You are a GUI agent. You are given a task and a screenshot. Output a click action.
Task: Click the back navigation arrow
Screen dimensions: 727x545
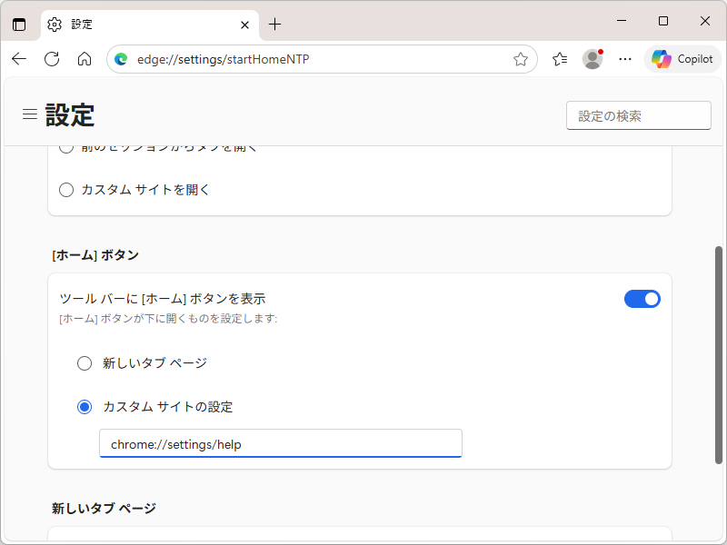[x=19, y=58]
